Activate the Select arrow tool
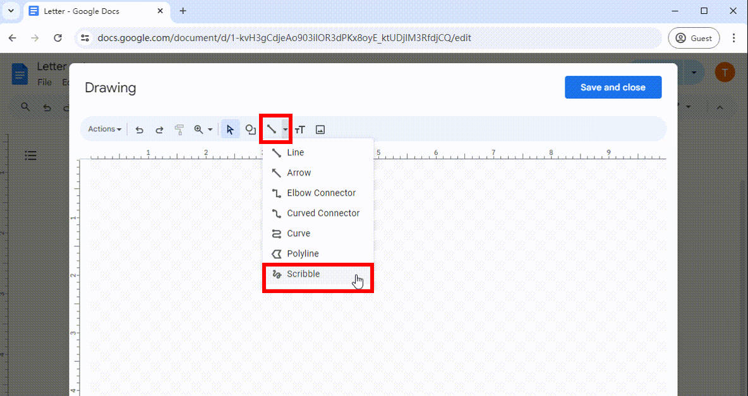The height and width of the screenshot is (396, 748). tap(230, 129)
